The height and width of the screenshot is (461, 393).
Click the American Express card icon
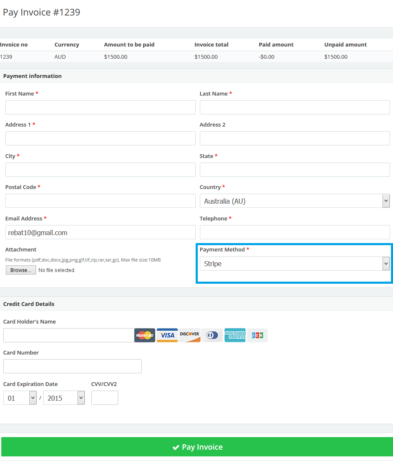point(235,335)
